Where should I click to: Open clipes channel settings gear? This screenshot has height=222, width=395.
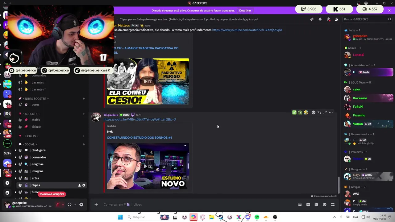click(84, 185)
